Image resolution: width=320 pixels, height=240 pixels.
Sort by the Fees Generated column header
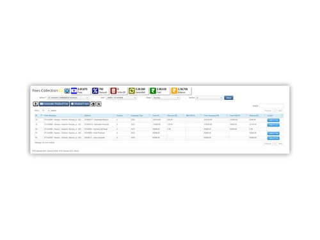click(216, 115)
